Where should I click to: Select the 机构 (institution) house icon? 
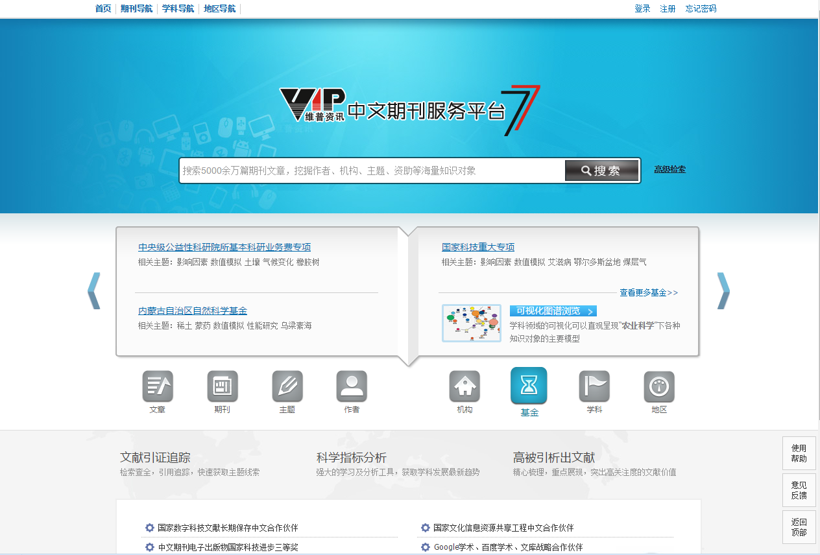click(x=464, y=386)
